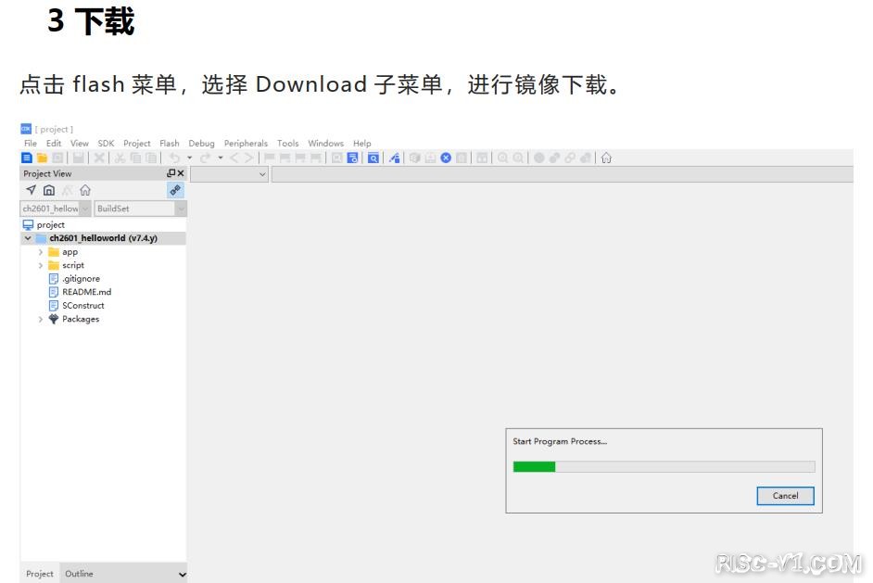
Task: Cancel the Start Program Process dialog
Action: point(785,496)
